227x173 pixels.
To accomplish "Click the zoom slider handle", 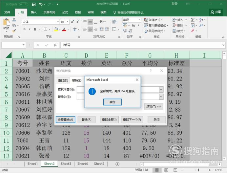I will point(198,170).
